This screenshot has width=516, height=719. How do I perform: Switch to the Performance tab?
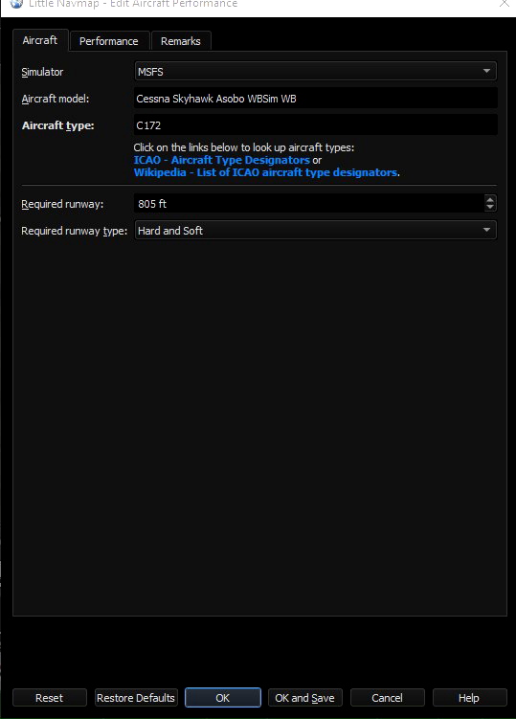coord(109,41)
